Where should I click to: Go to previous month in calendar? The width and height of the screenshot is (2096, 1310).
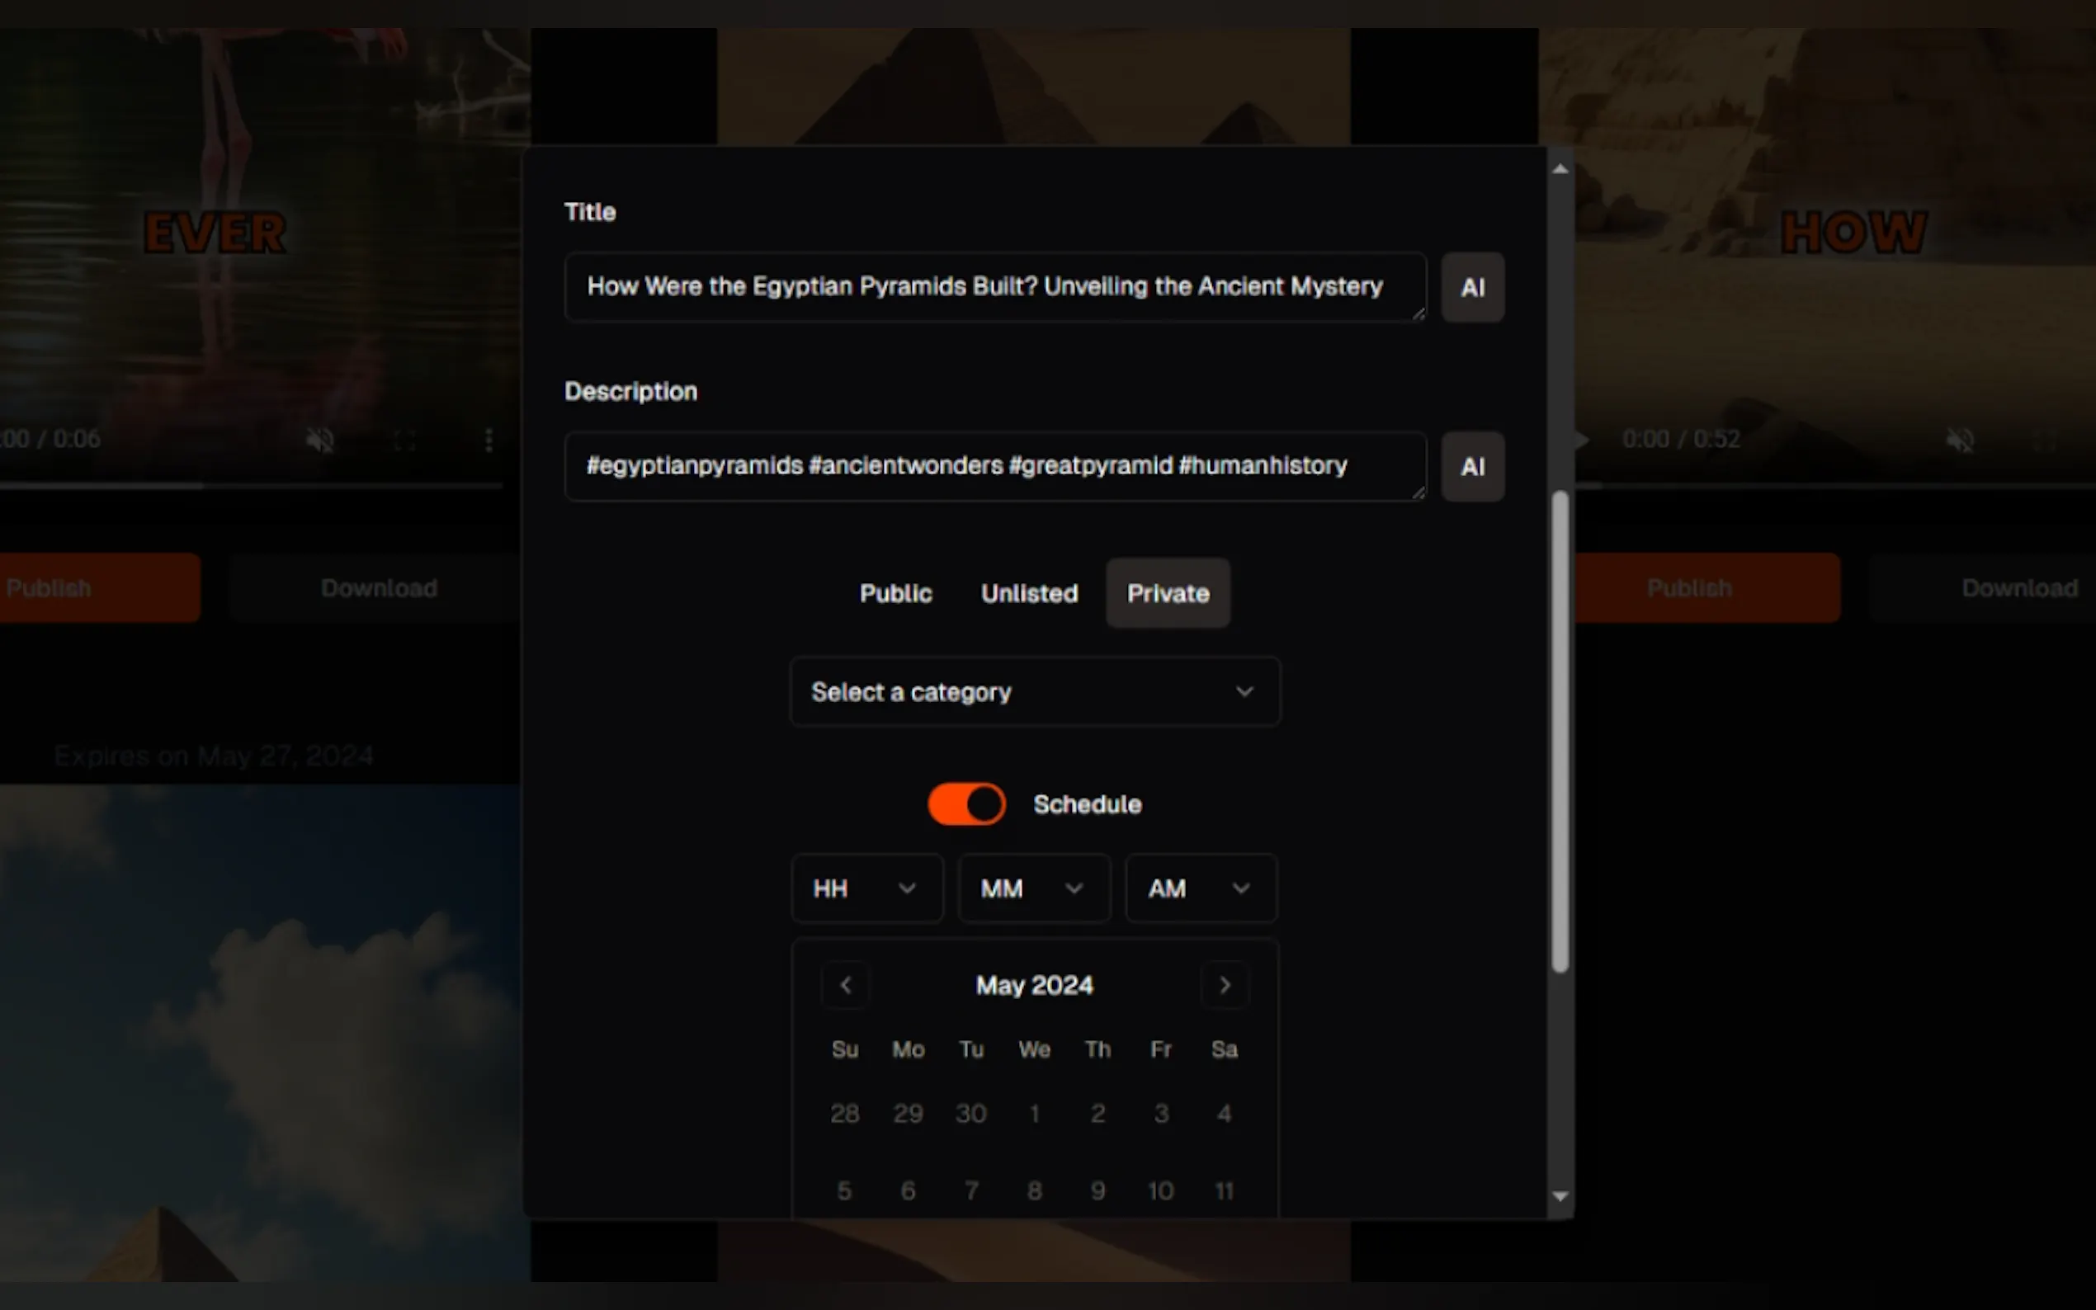click(845, 985)
